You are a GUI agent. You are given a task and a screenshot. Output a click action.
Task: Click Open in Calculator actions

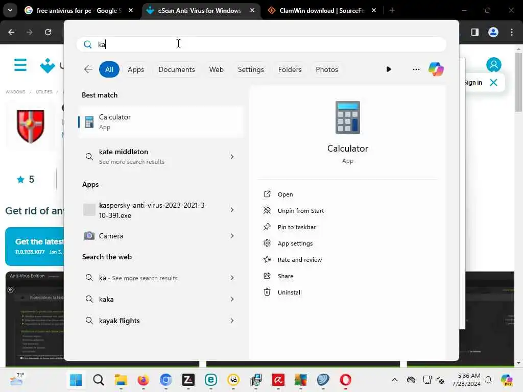pyautogui.click(x=285, y=194)
